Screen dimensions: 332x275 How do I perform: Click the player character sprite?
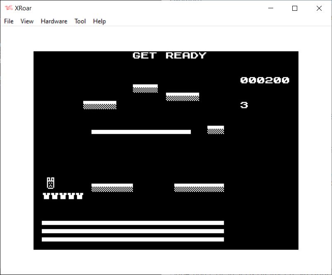click(51, 183)
